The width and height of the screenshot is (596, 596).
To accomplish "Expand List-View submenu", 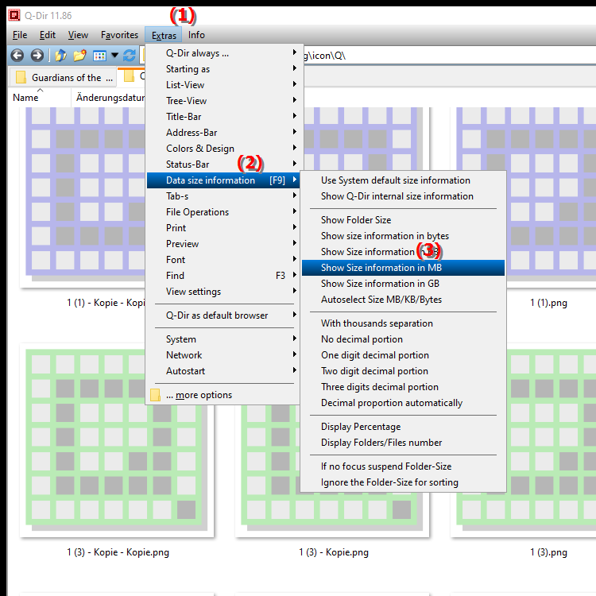I will pos(223,85).
